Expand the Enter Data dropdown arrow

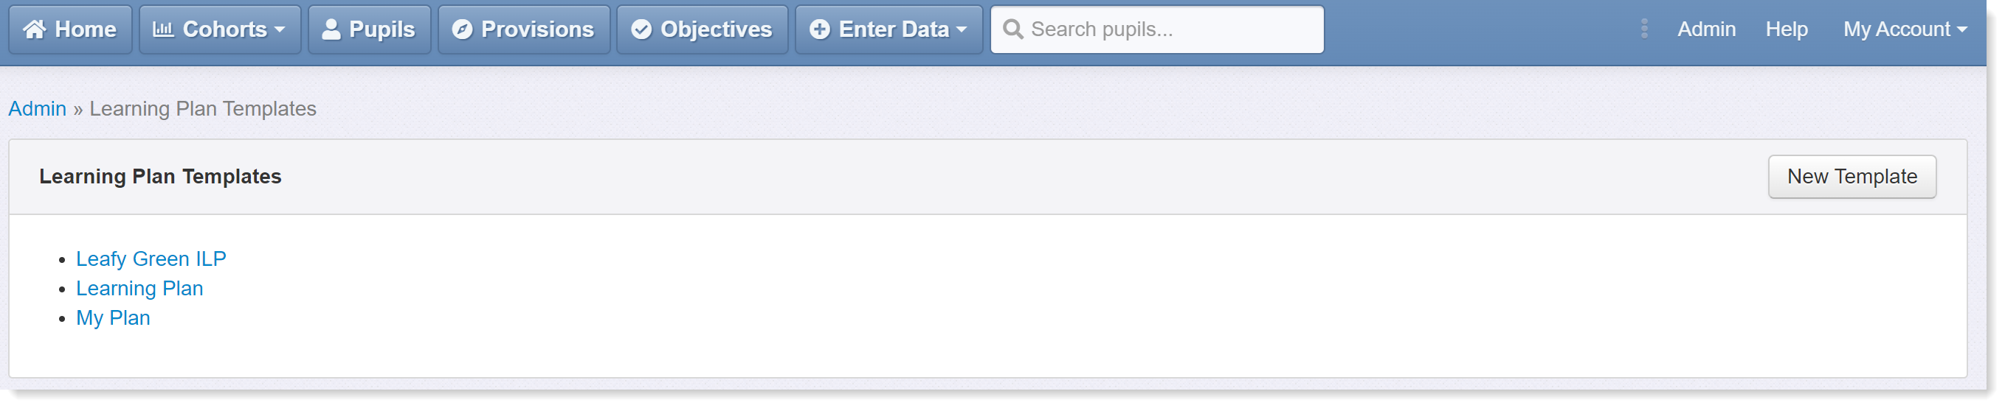(x=962, y=30)
